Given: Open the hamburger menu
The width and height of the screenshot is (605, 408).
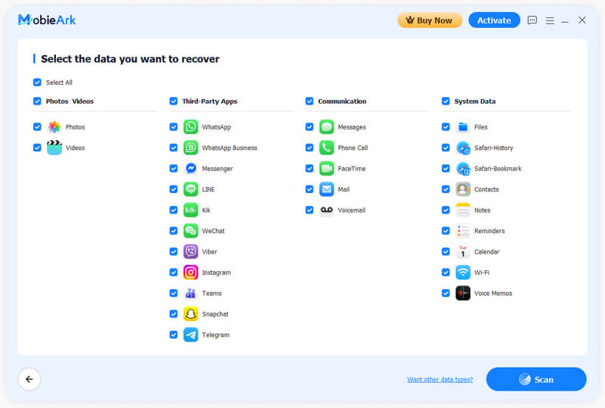Looking at the screenshot, I should (550, 20).
